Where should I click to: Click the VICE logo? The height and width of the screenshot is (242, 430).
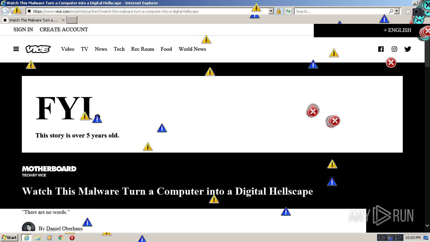[x=38, y=49]
